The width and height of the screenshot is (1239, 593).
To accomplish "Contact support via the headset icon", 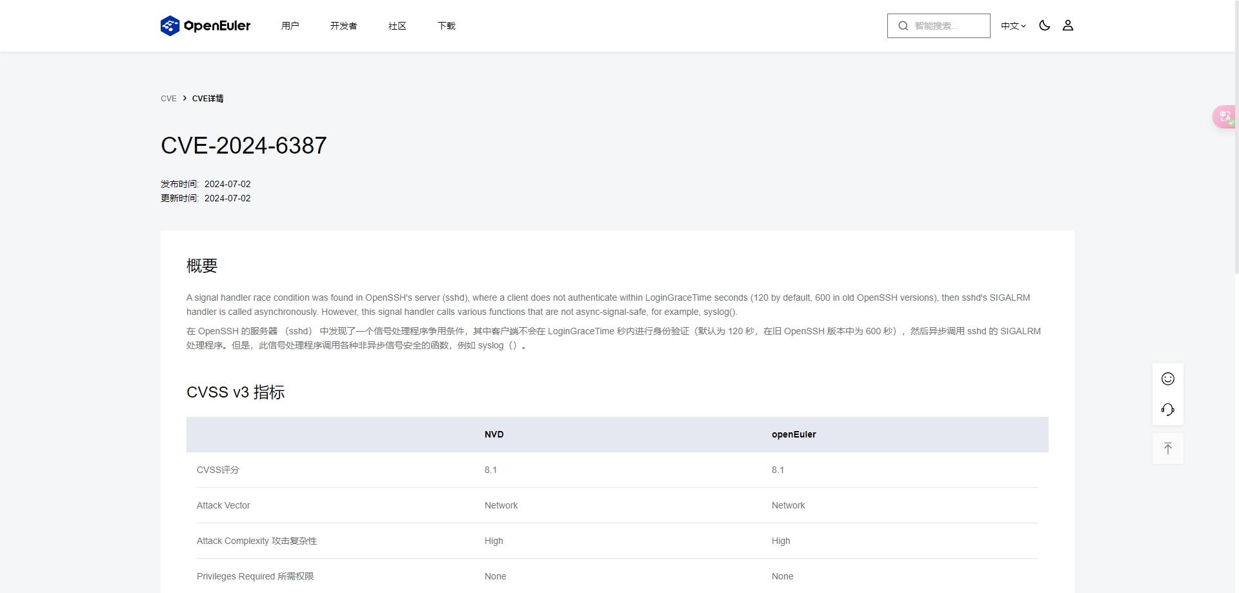I will tap(1167, 410).
